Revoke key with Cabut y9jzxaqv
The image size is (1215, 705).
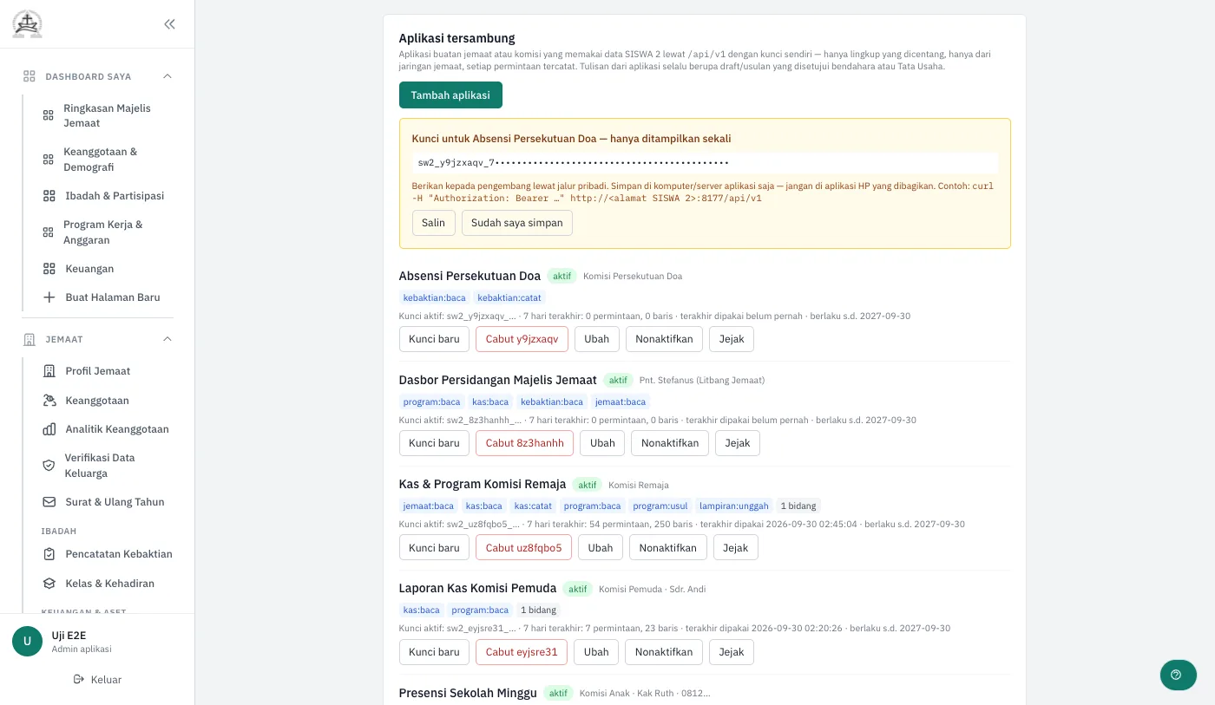[522, 339]
